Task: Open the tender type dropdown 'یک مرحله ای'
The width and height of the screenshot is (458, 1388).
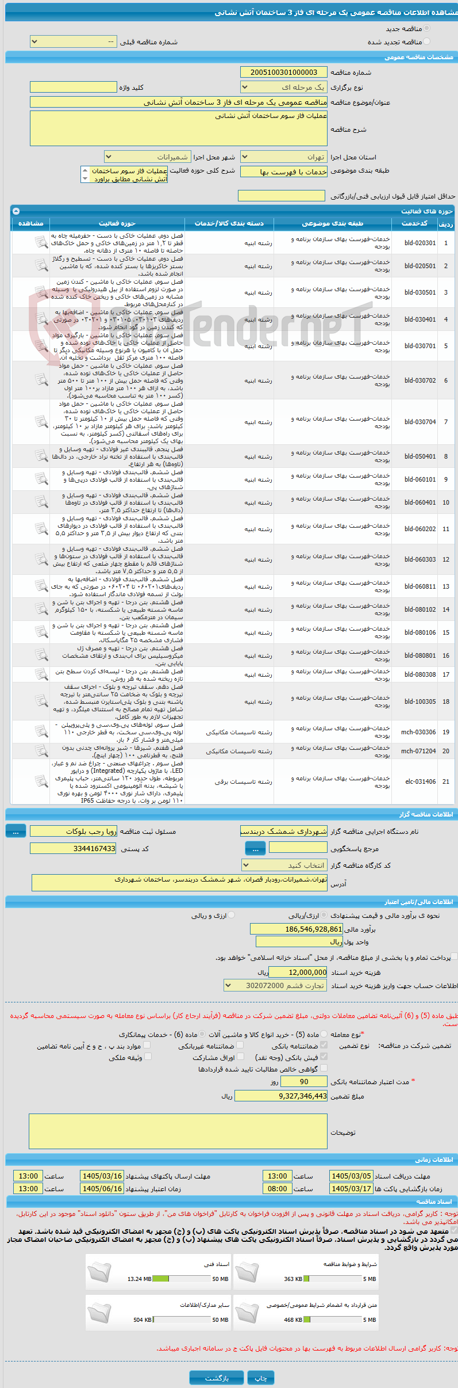Action: (284, 87)
